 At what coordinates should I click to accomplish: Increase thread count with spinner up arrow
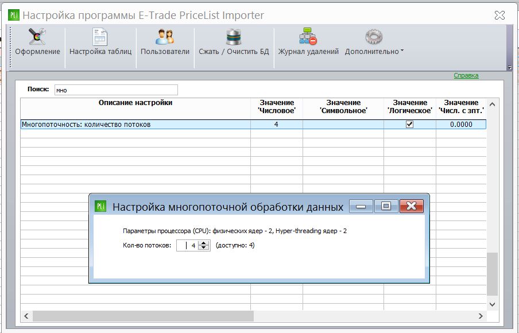[204, 243]
